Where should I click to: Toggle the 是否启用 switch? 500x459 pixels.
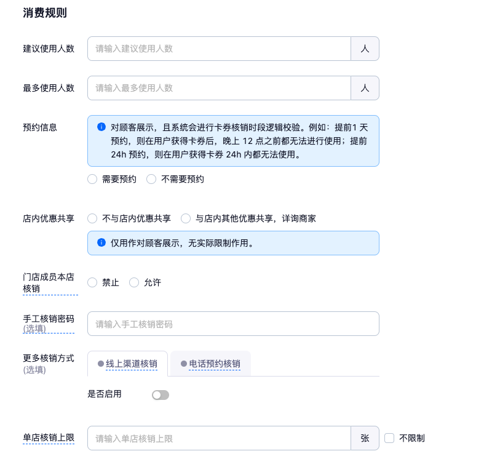tap(161, 395)
